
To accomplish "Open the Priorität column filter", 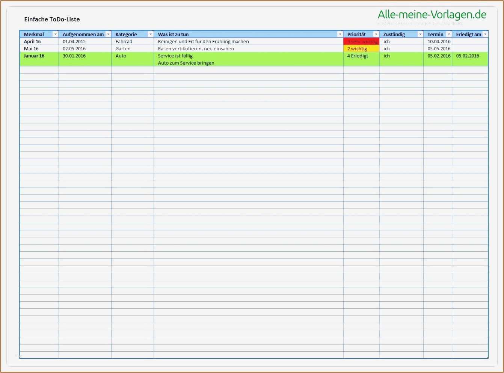I will click(376, 34).
